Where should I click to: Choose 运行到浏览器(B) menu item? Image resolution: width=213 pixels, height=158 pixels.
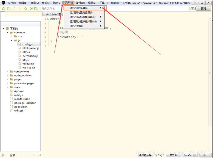coord(84,8)
